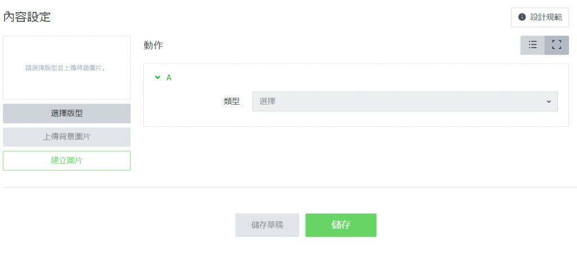577x256 pixels.
Task: Collapse section A using the green chevron
Action: coord(158,78)
